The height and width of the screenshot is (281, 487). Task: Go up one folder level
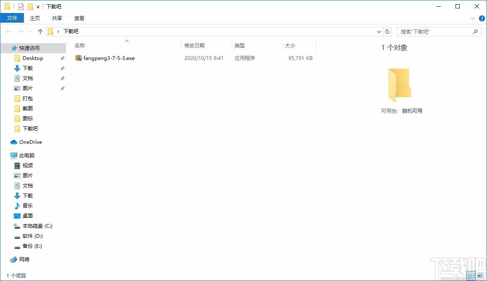click(40, 31)
